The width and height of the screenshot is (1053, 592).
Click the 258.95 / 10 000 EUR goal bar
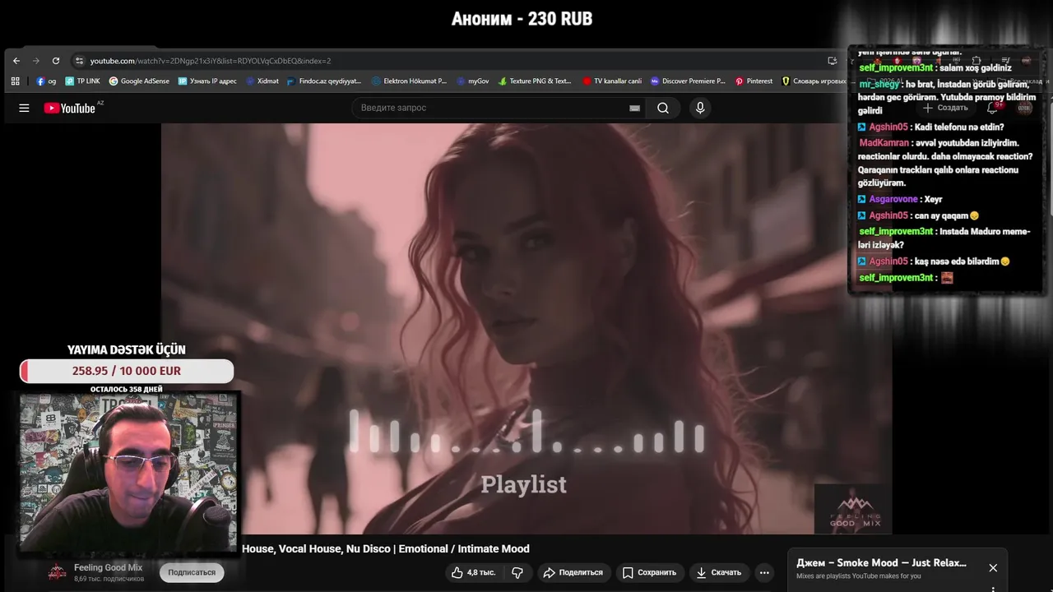click(127, 371)
